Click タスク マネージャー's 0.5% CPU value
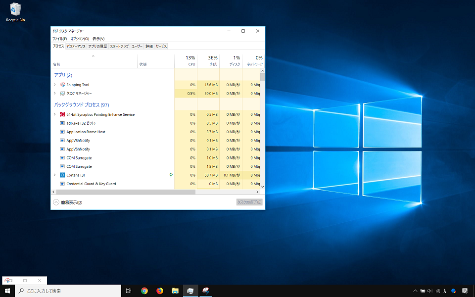Viewport: 475px width, 297px height. (x=191, y=94)
